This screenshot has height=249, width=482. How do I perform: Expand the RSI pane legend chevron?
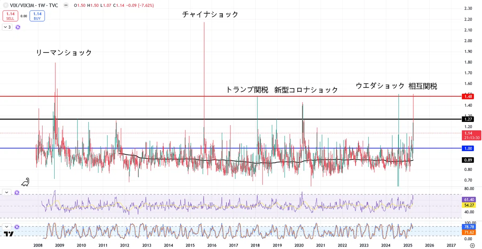coord(7,192)
